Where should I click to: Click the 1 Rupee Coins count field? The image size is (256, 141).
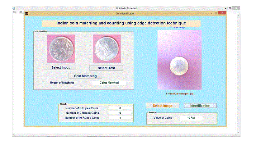[120, 108]
